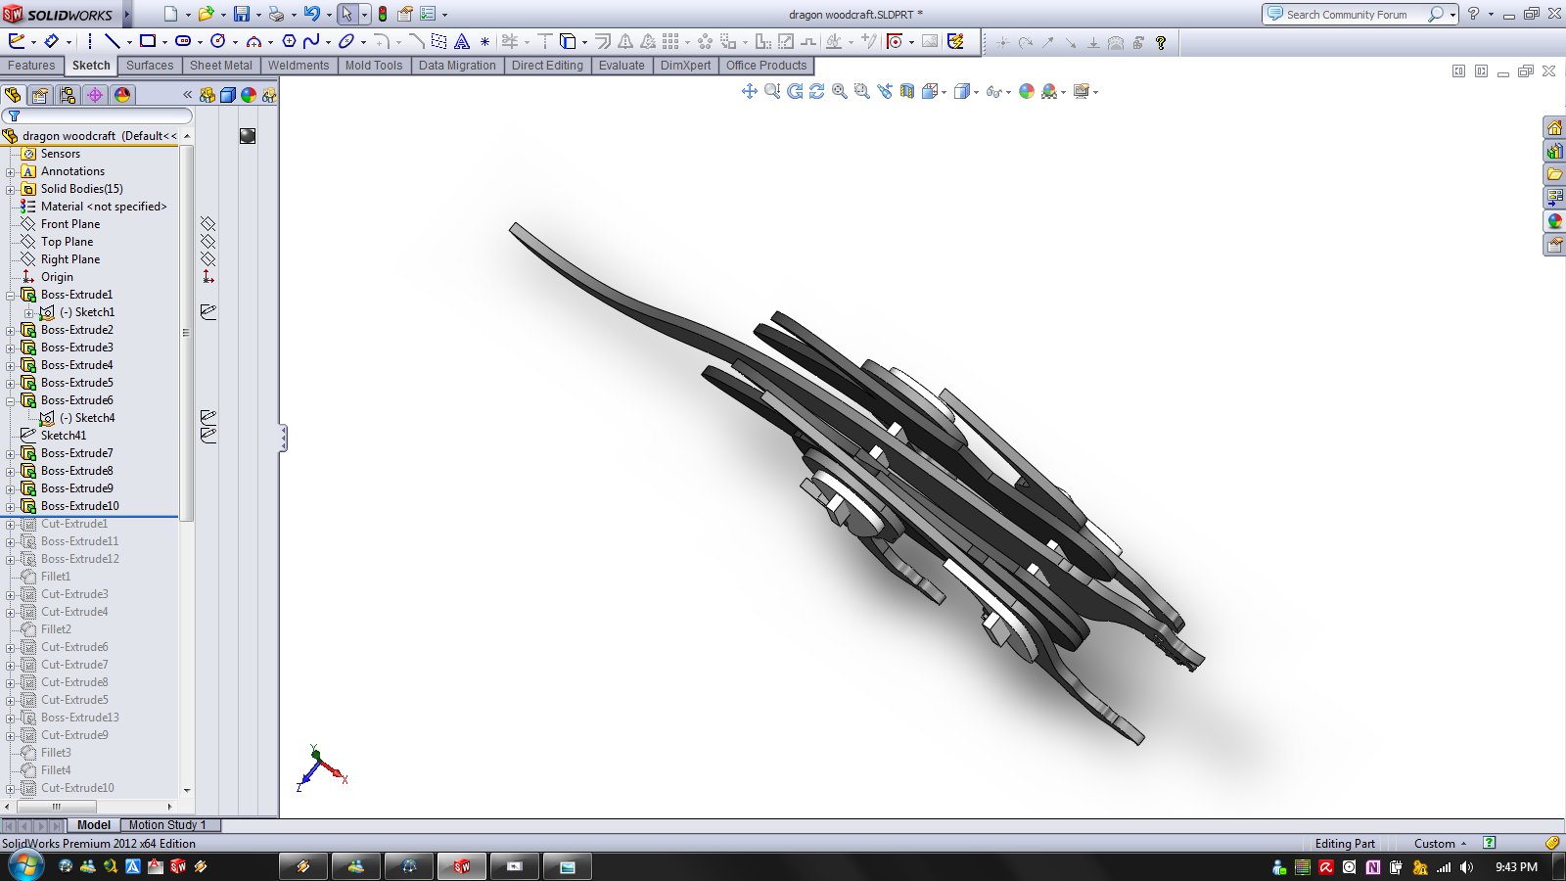Toggle Front Plane visibility in display pane
This screenshot has width=1566, height=881.
(207, 224)
